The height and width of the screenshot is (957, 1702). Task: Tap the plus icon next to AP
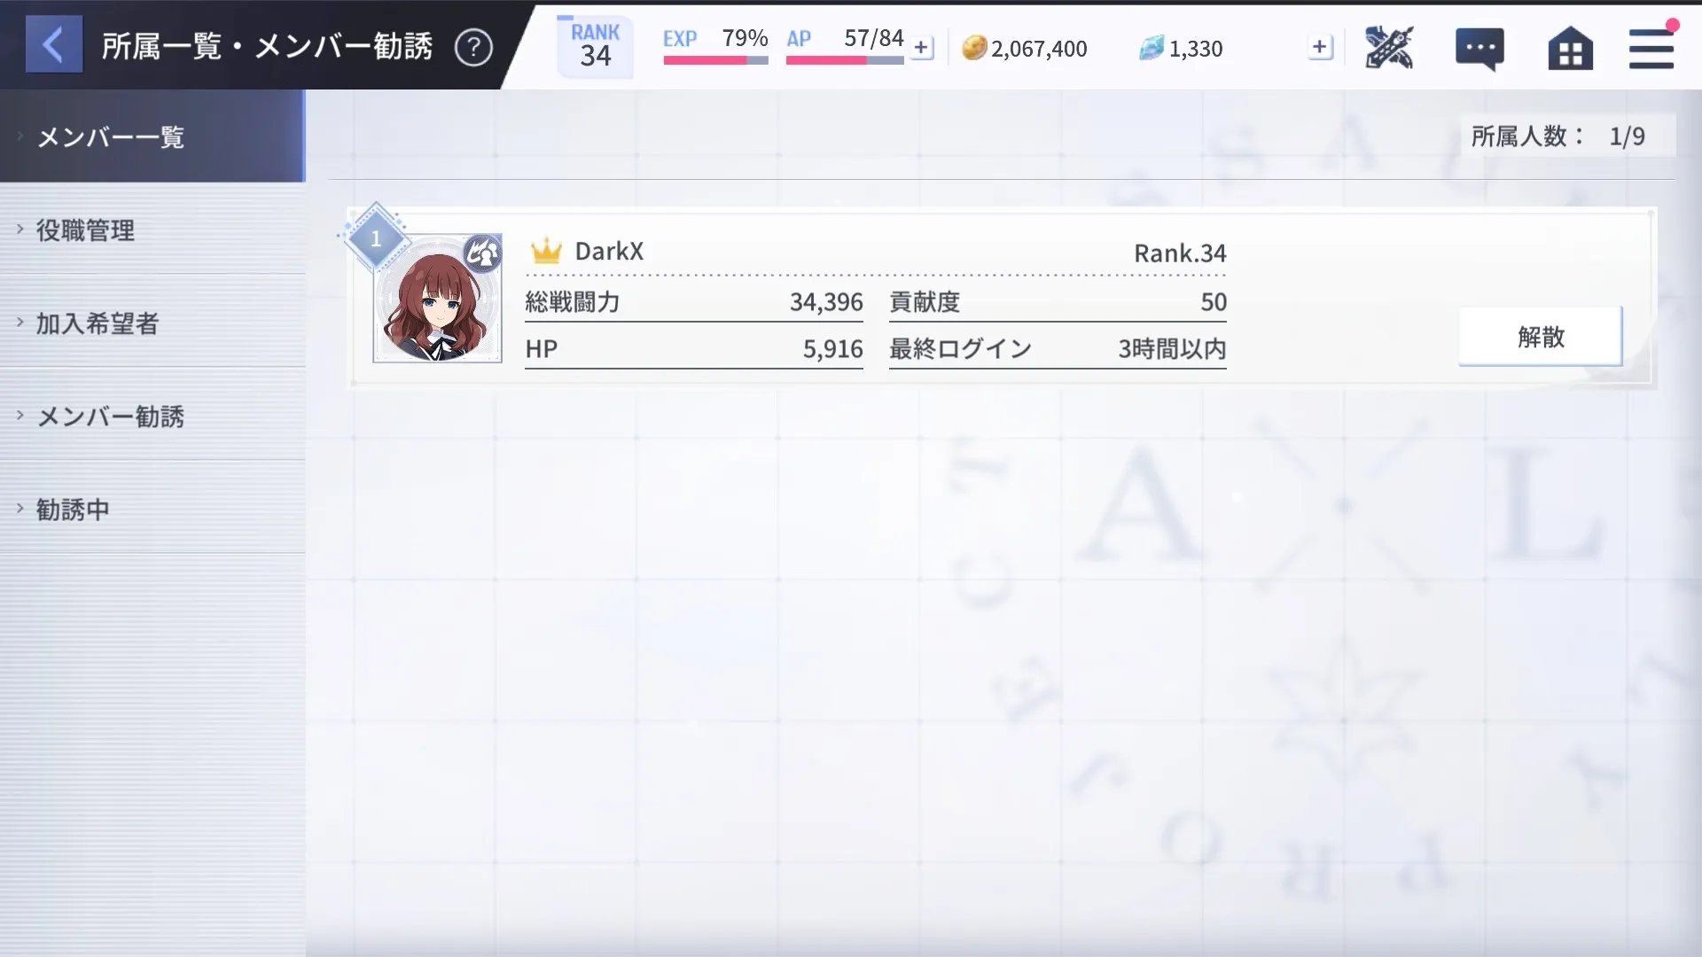[922, 47]
